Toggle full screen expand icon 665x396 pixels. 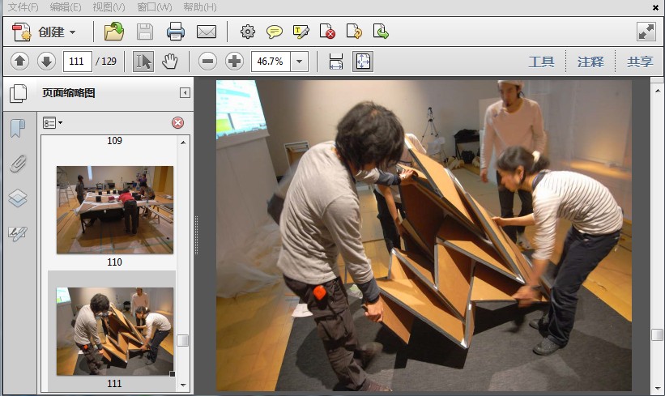point(646,32)
